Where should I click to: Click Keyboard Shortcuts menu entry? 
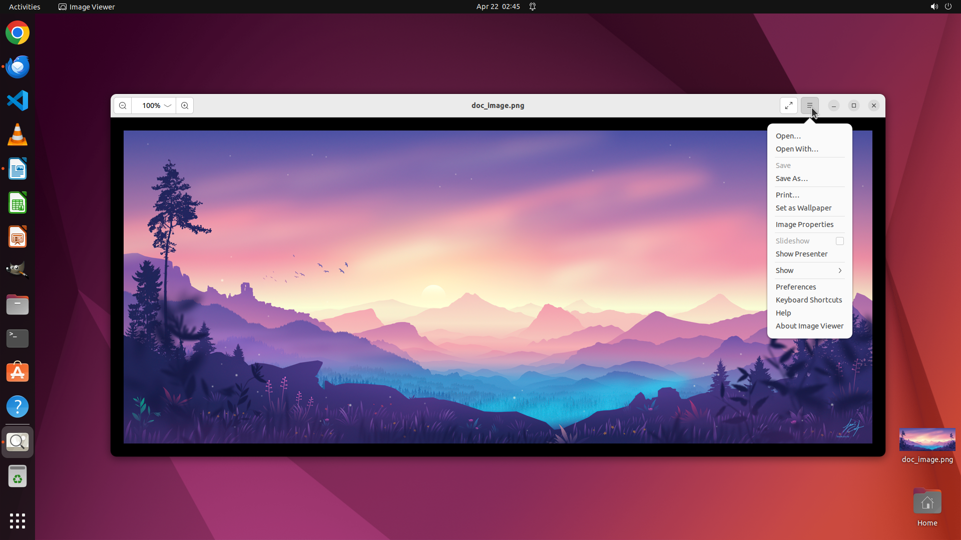point(809,300)
